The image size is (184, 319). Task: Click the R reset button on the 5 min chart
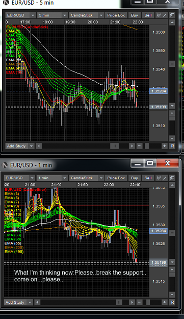click(x=172, y=146)
